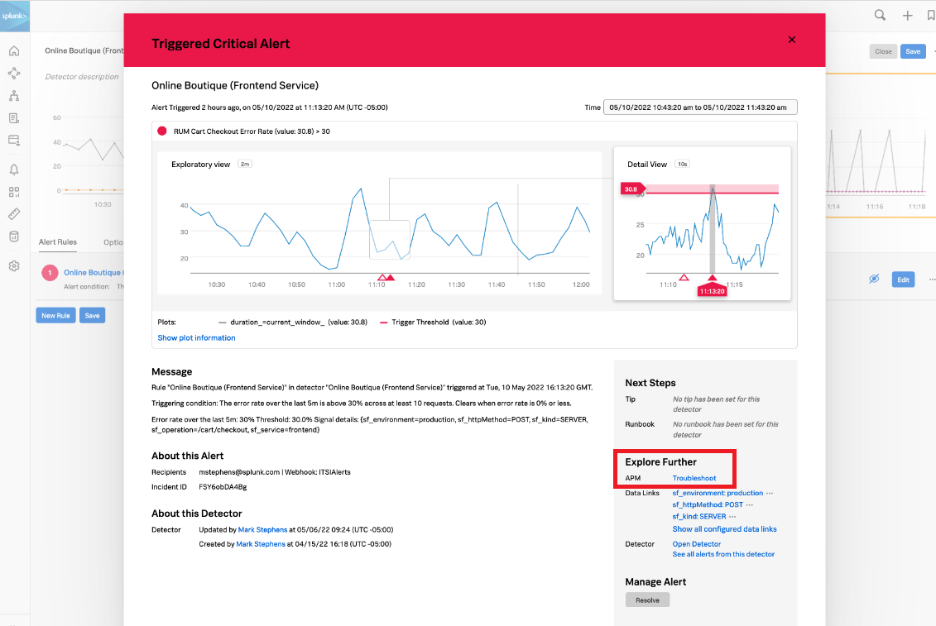This screenshot has height=626, width=936.
Task: Click the red filled alert triangle marker
Action: click(x=391, y=278)
